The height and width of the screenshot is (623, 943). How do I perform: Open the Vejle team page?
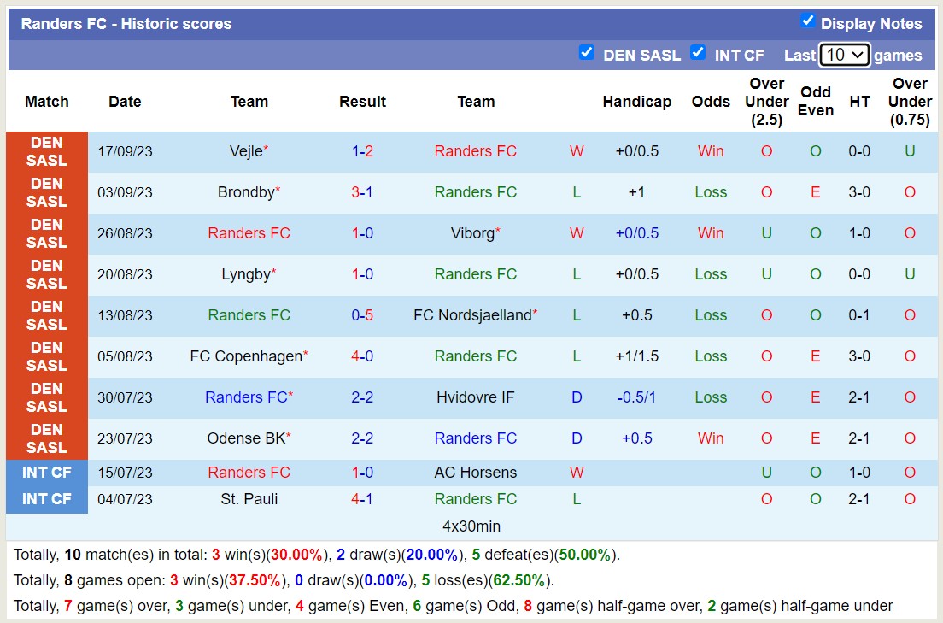(245, 151)
